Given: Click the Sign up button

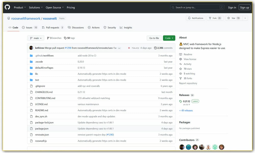Looking at the screenshot, I should 244,7.
